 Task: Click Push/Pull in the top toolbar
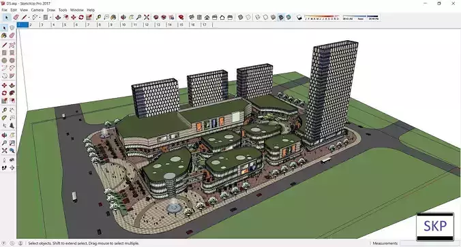(58, 18)
